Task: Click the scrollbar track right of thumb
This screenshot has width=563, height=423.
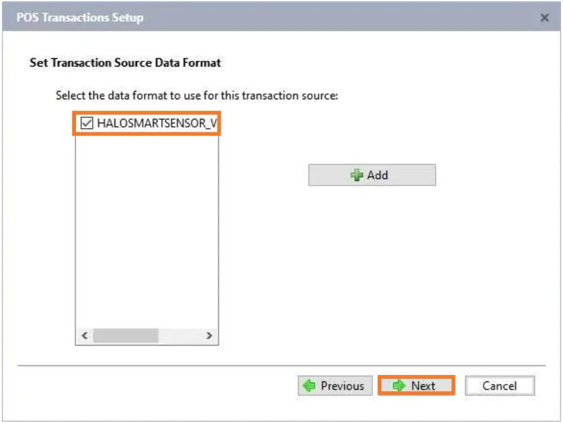Action: pyautogui.click(x=180, y=335)
